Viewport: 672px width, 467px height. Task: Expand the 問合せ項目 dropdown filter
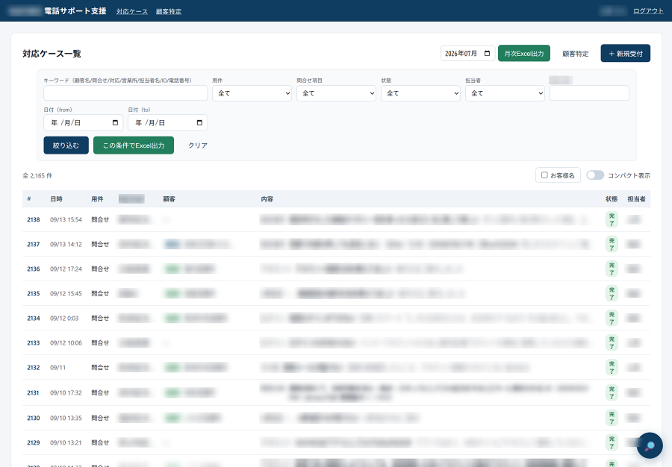click(x=337, y=93)
